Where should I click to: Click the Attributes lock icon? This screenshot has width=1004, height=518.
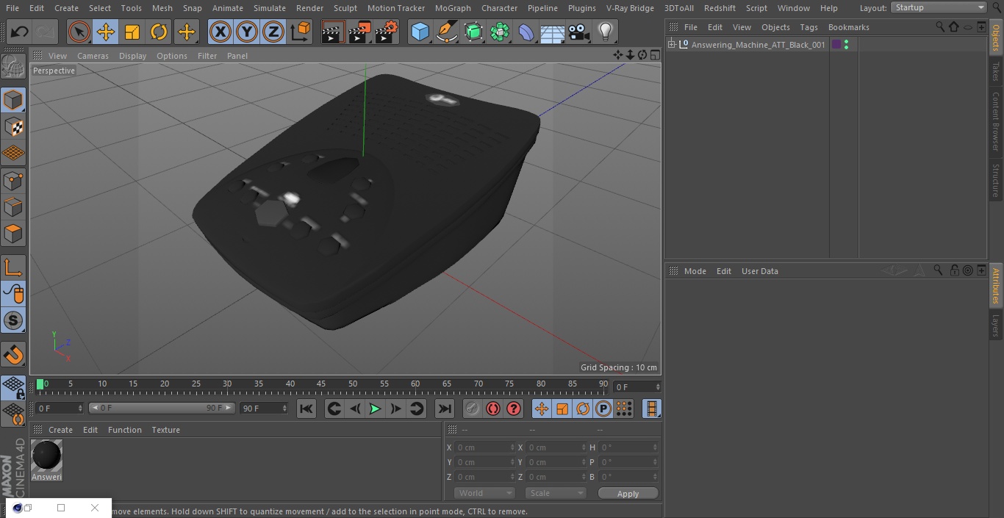pos(953,270)
